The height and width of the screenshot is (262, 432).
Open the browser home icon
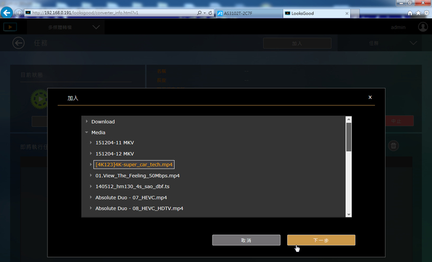click(x=410, y=13)
